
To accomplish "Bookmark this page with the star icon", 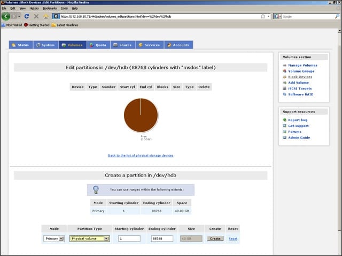I will pyautogui.click(x=263, y=17).
